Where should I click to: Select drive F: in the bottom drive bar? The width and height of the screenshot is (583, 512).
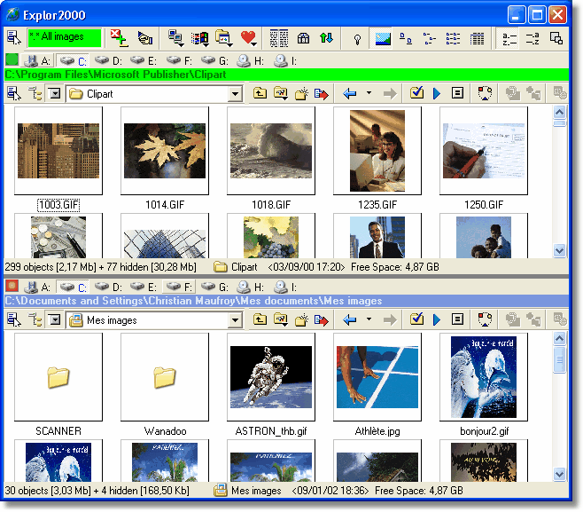click(179, 287)
